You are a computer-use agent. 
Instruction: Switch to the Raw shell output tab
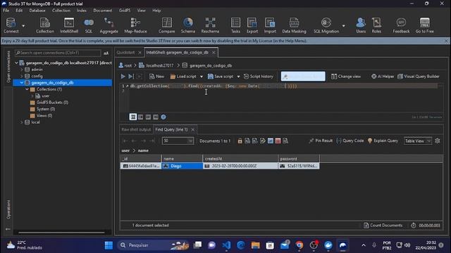coord(136,129)
